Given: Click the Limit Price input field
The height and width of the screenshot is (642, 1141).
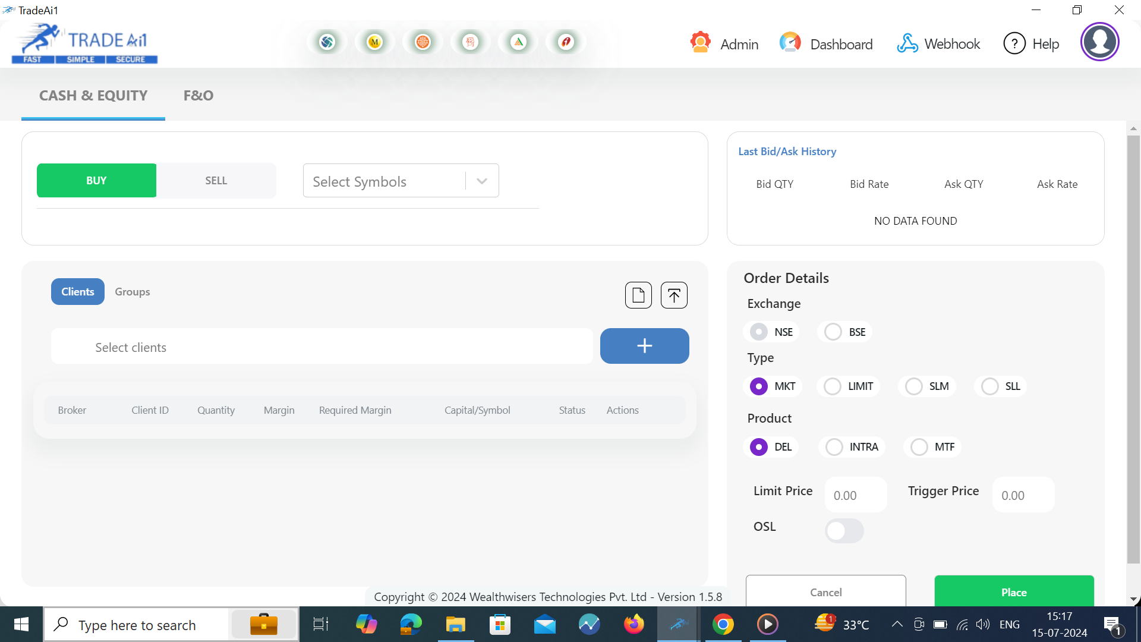Looking at the screenshot, I should pos(856,495).
